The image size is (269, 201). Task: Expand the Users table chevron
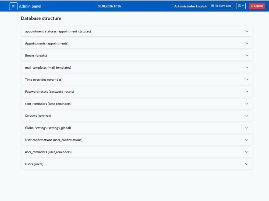click(247, 164)
